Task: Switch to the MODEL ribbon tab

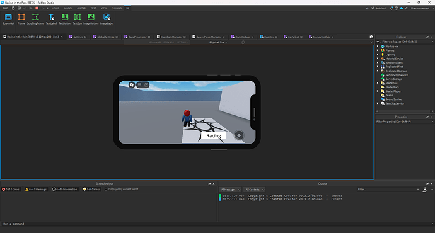Action: click(68, 8)
